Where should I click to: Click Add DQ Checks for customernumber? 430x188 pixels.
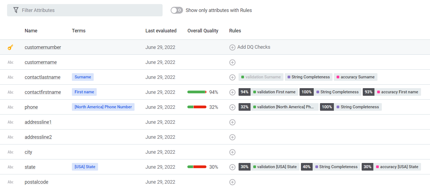tap(253, 47)
